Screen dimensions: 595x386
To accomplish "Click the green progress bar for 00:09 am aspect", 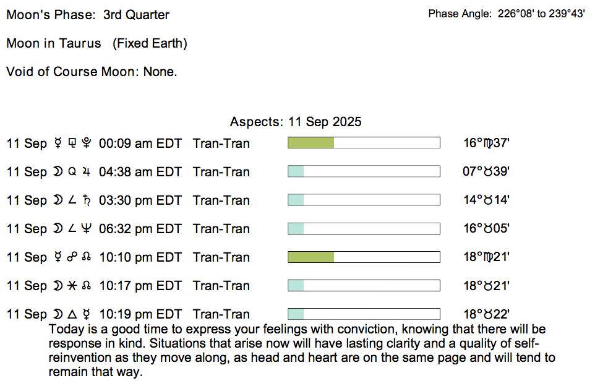I will click(x=311, y=144).
